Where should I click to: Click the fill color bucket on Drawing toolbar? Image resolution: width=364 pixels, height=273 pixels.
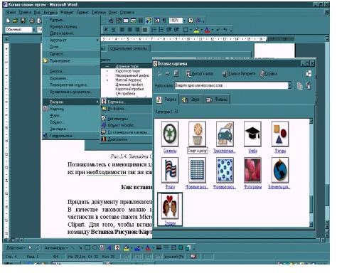pyautogui.click(x=127, y=248)
